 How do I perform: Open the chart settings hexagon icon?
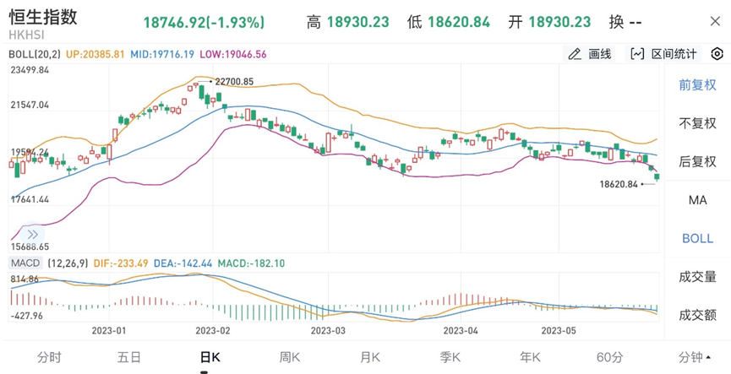[717, 54]
